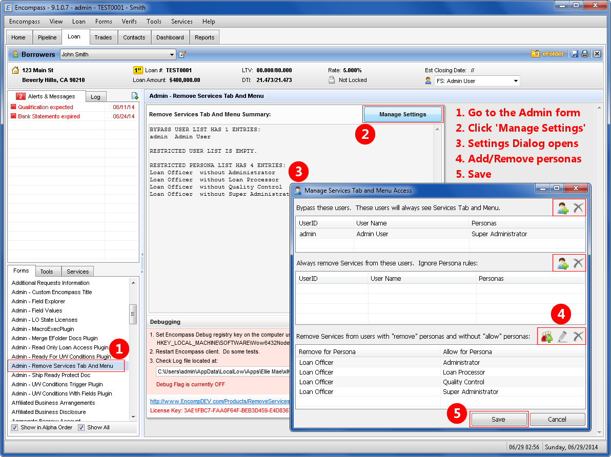This screenshot has height=457, width=611.
Task: Click the print icon in Borrowers bar
Action: click(585, 54)
